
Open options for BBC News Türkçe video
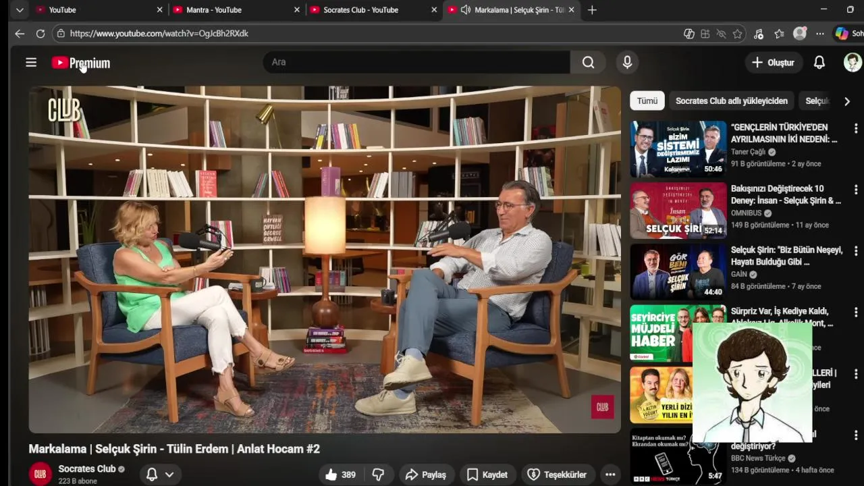856,435
